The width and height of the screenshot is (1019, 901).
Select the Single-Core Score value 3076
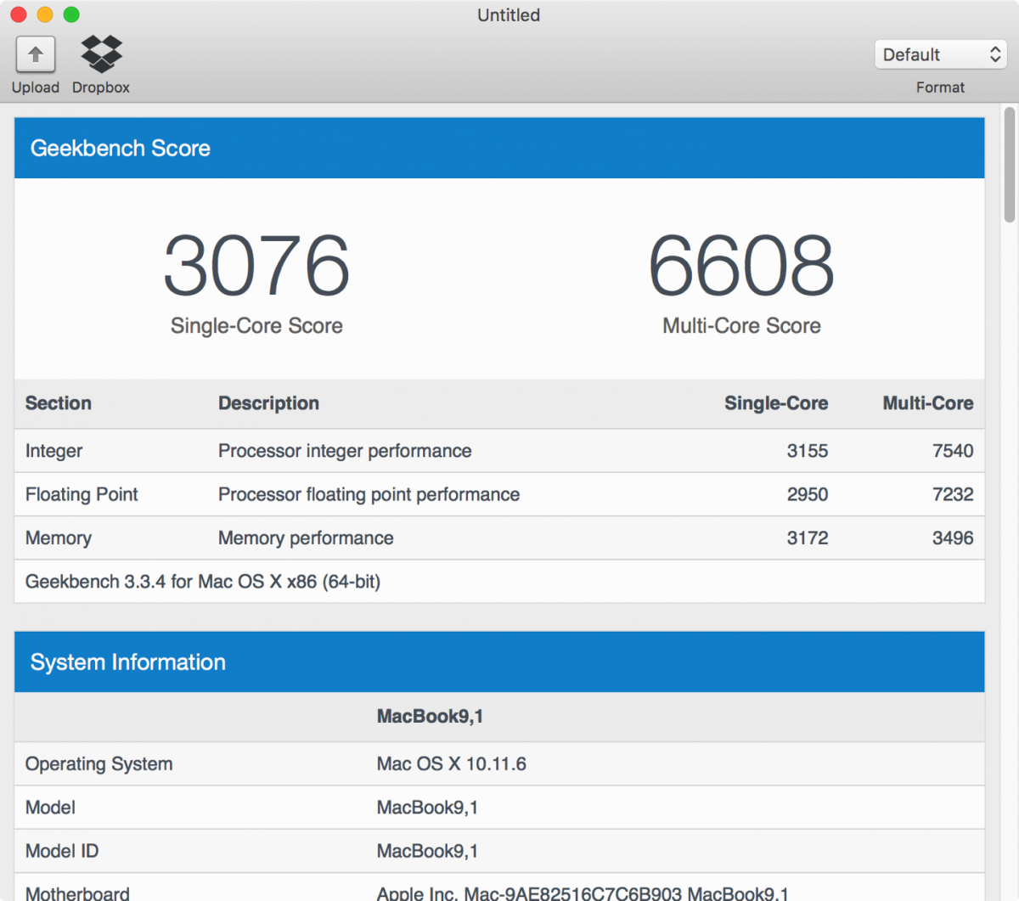coord(256,267)
